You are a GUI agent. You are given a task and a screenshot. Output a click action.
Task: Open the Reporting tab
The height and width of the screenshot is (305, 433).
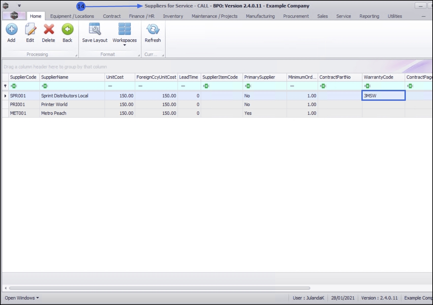(369, 16)
